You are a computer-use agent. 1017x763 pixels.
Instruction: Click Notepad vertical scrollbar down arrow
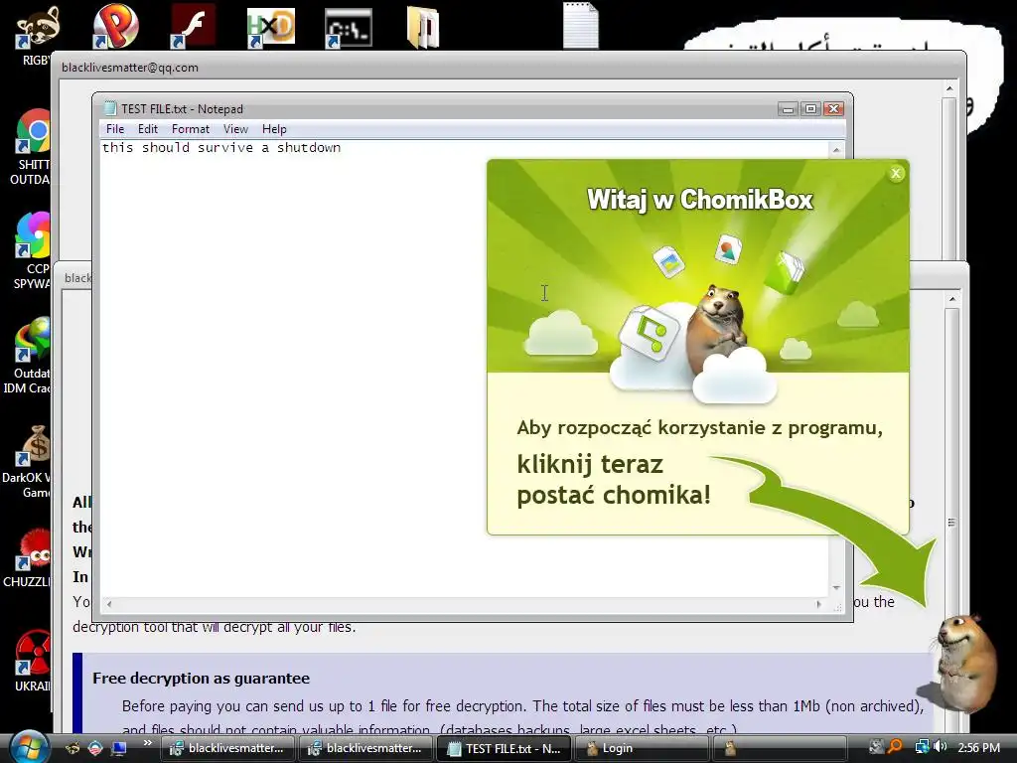(836, 588)
